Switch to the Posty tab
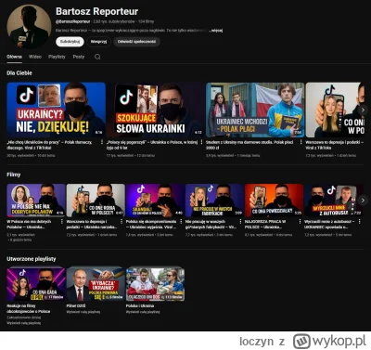 click(x=79, y=57)
